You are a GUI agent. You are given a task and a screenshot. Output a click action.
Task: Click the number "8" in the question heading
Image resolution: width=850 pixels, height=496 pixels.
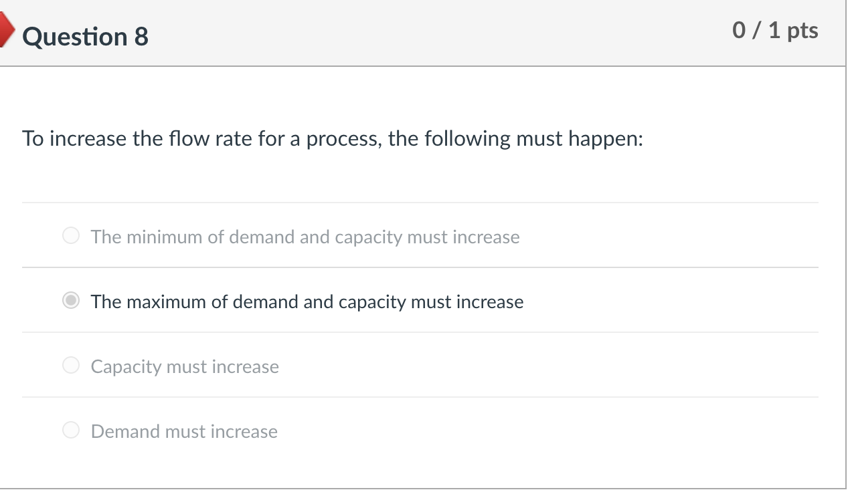click(x=141, y=36)
